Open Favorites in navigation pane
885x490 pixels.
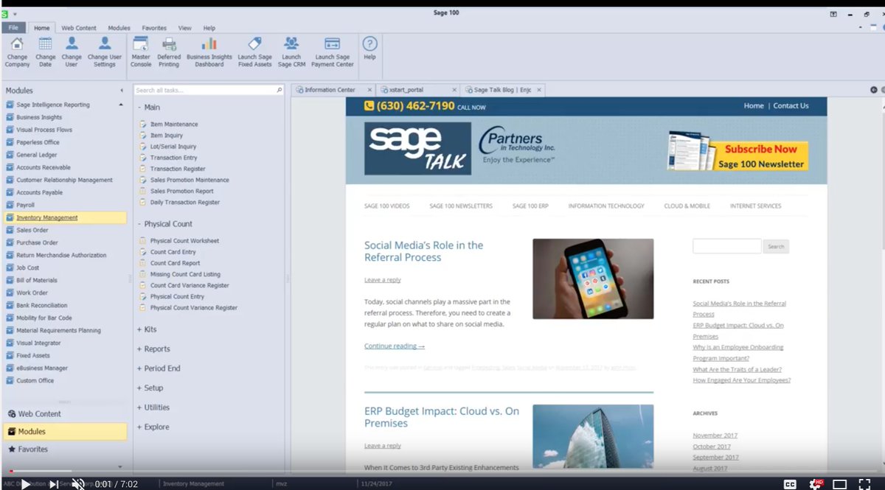64,449
